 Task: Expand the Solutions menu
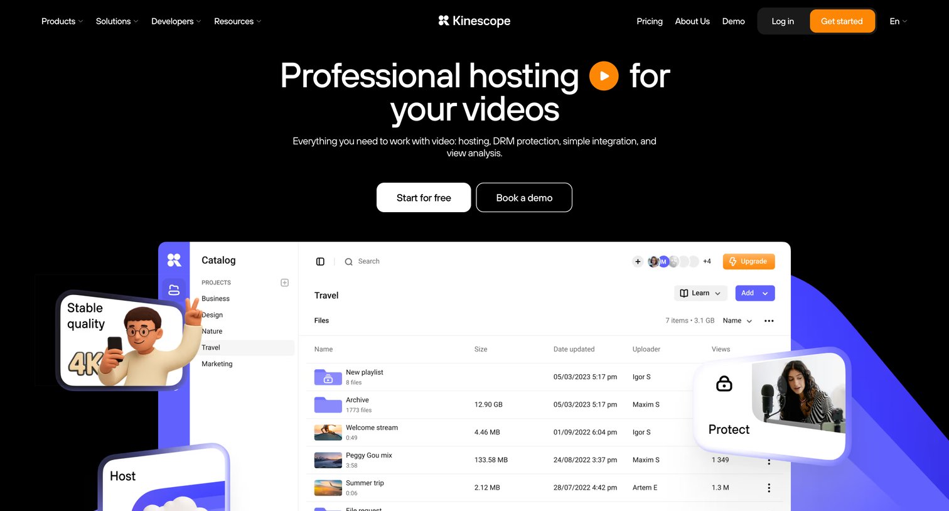pyautogui.click(x=117, y=21)
